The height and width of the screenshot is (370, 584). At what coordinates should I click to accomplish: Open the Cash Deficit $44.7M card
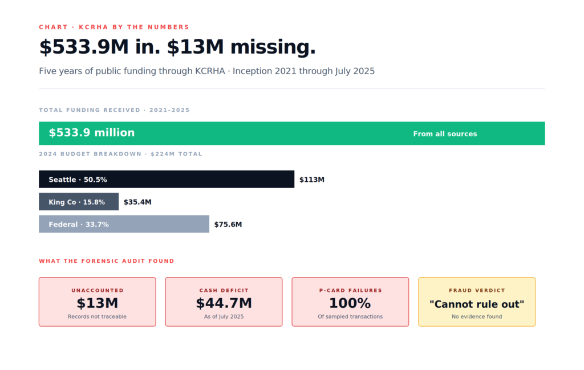point(224,302)
